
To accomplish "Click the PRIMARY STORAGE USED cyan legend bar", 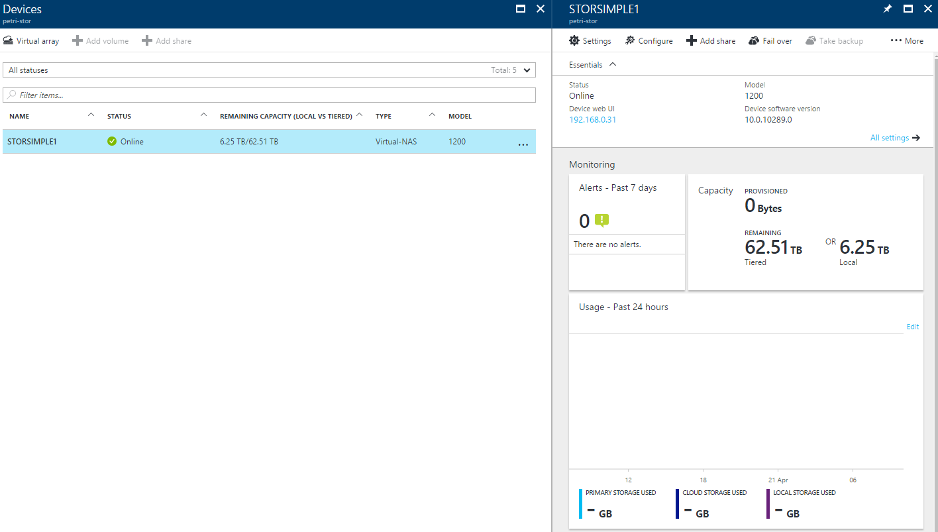I will pyautogui.click(x=581, y=504).
